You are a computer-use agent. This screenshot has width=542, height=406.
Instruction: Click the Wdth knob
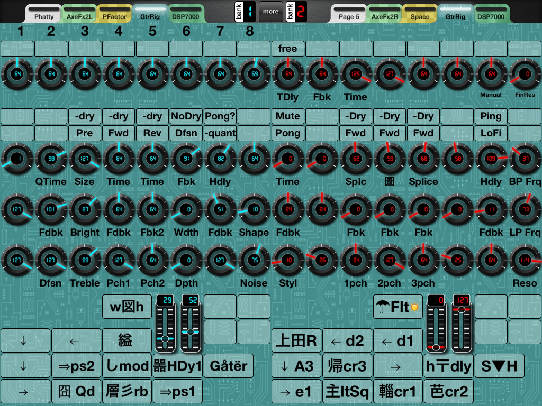pyautogui.click(x=186, y=209)
